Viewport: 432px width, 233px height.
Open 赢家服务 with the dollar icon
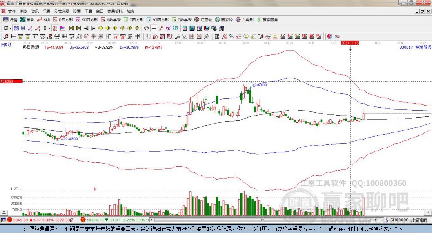click(267, 20)
